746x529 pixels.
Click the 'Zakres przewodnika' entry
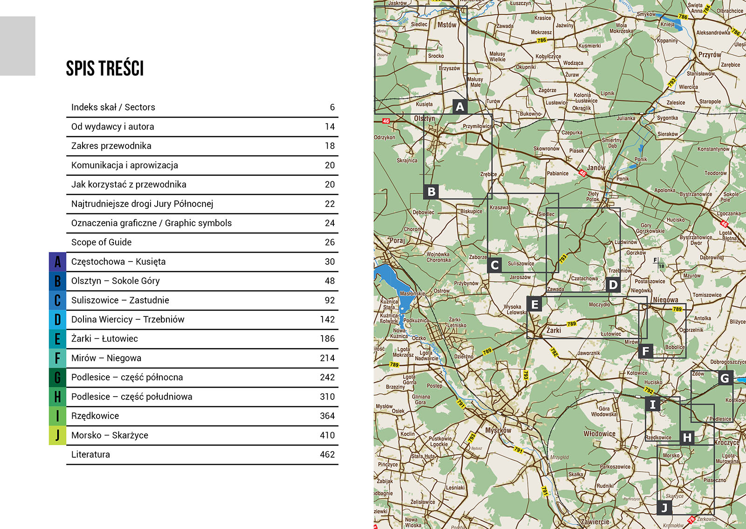pos(202,146)
